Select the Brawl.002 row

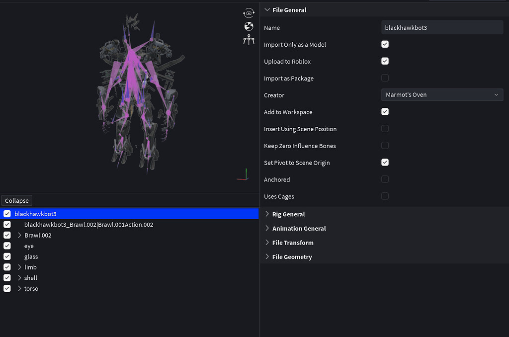coord(129,235)
